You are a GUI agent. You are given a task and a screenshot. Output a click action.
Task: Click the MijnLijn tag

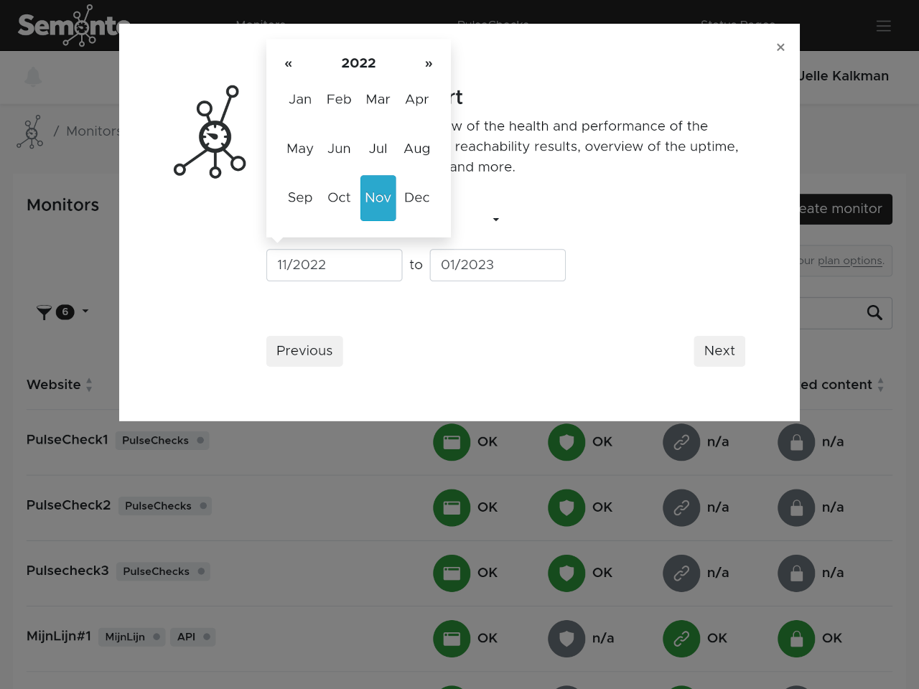point(132,637)
